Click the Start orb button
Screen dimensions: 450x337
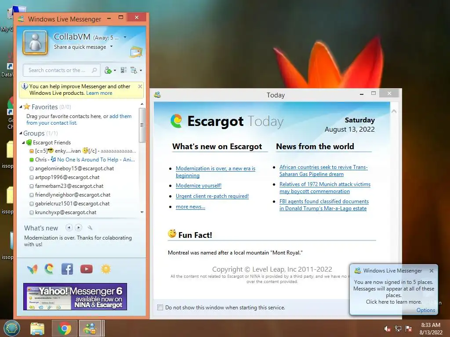(11, 328)
